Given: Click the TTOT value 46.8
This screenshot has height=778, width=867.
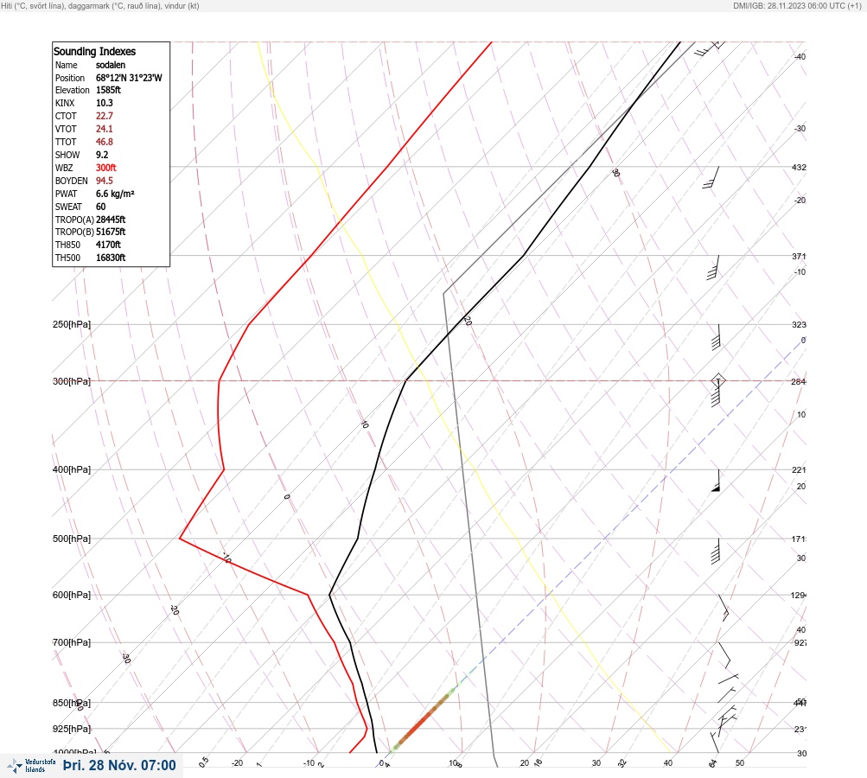Looking at the screenshot, I should [105, 142].
